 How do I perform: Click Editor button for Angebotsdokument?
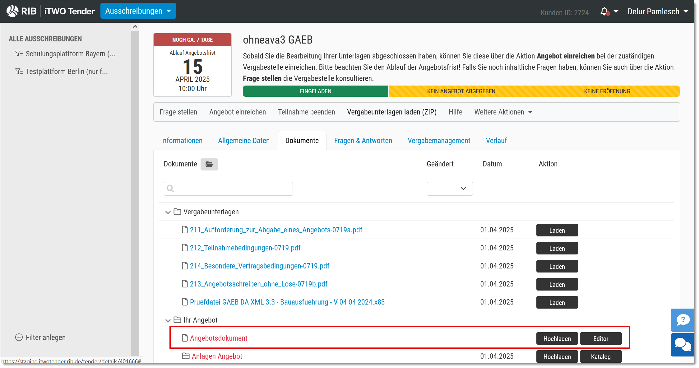click(x=600, y=339)
